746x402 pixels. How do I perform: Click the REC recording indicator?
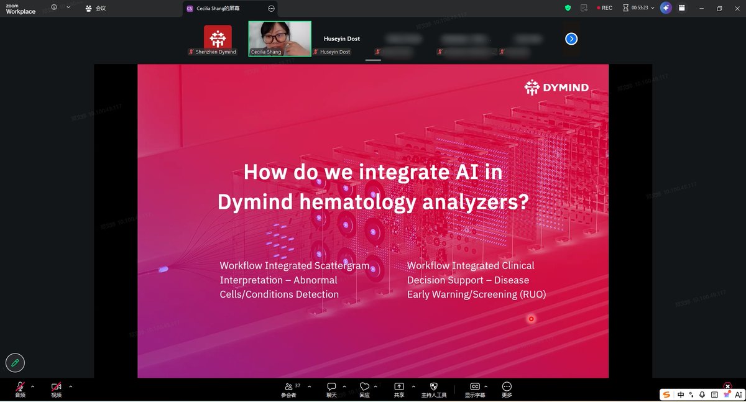coord(604,8)
